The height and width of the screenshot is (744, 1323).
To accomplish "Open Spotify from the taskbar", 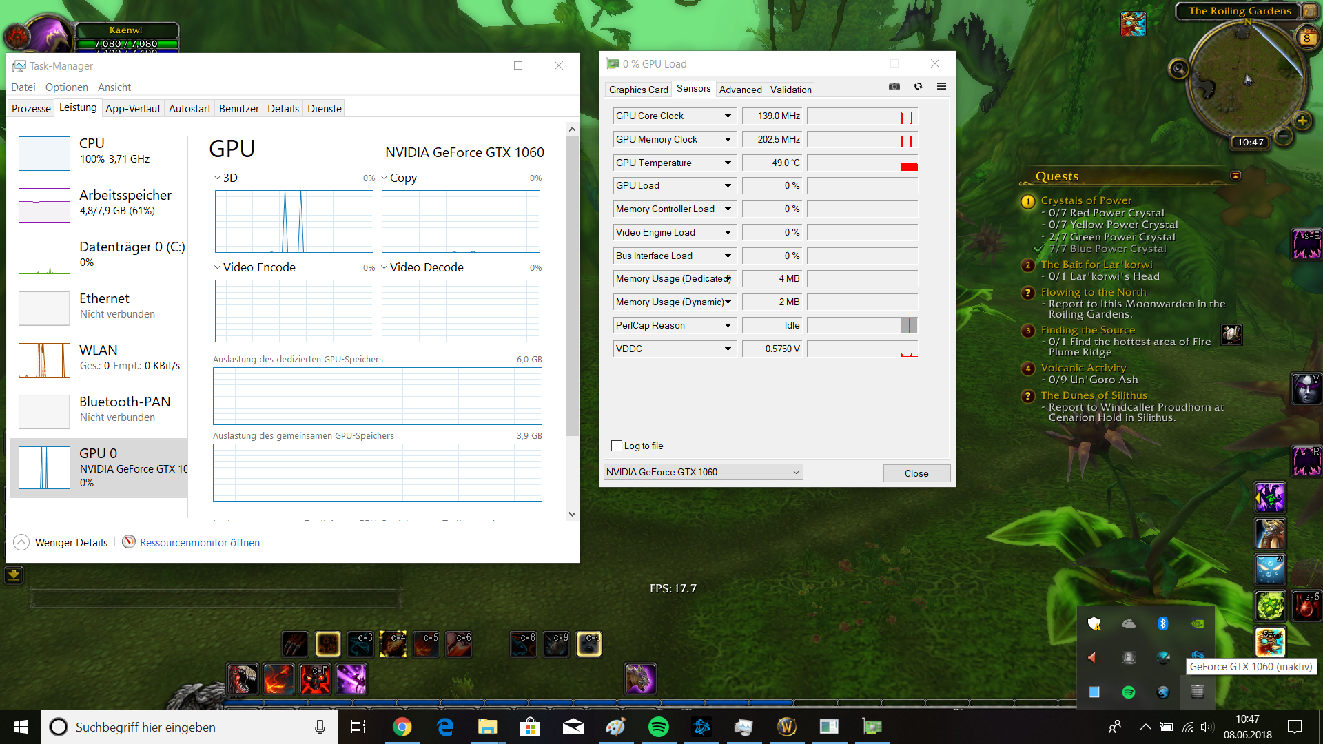I will [x=658, y=727].
